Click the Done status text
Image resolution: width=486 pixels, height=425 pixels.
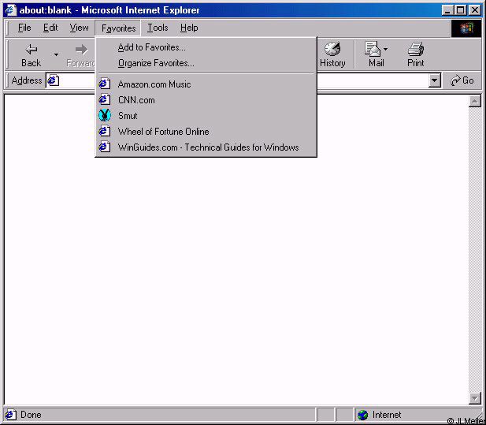31,415
